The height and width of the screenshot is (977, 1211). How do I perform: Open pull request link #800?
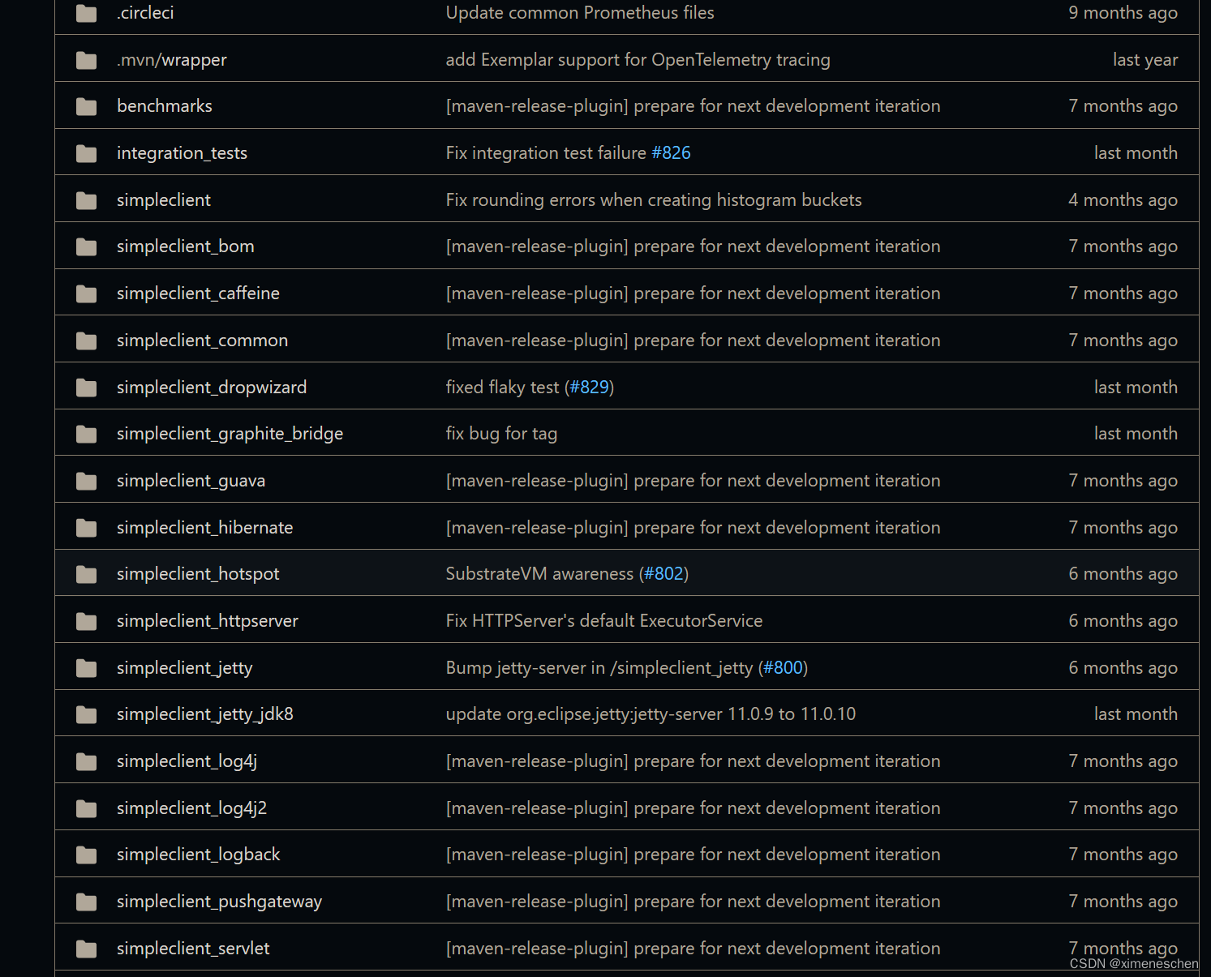pyautogui.click(x=784, y=668)
